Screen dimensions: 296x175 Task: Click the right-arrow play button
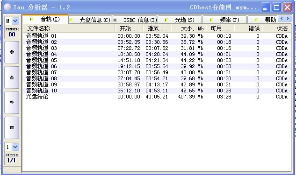point(12,103)
